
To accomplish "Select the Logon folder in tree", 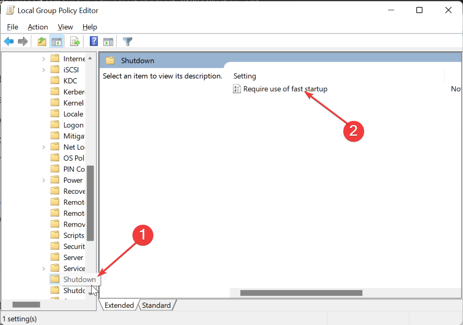I will [74, 125].
